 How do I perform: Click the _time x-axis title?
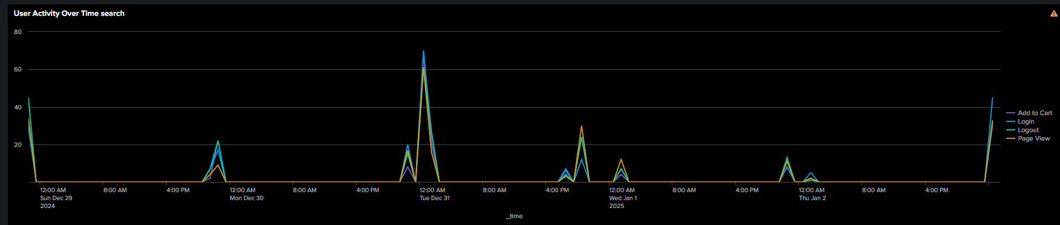pyautogui.click(x=514, y=216)
